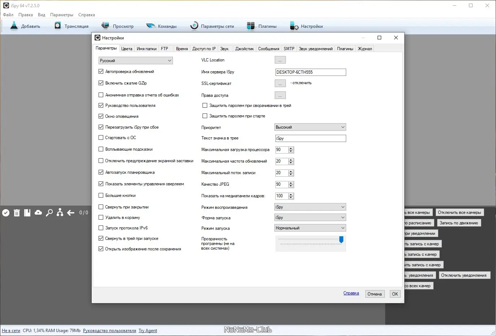Viewport: 496px width, 336px height.
Task: Decrease Показать на медиапанели кадров down arrow
Action: click(x=291, y=198)
